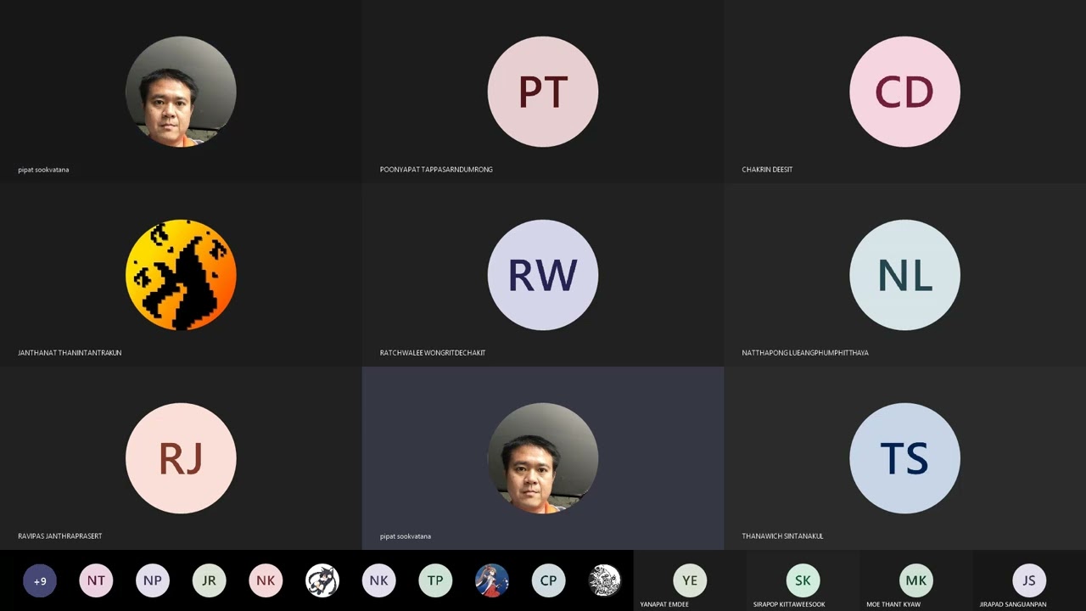Select the NT avatar in the participant strip
1086x611 pixels.
point(96,581)
